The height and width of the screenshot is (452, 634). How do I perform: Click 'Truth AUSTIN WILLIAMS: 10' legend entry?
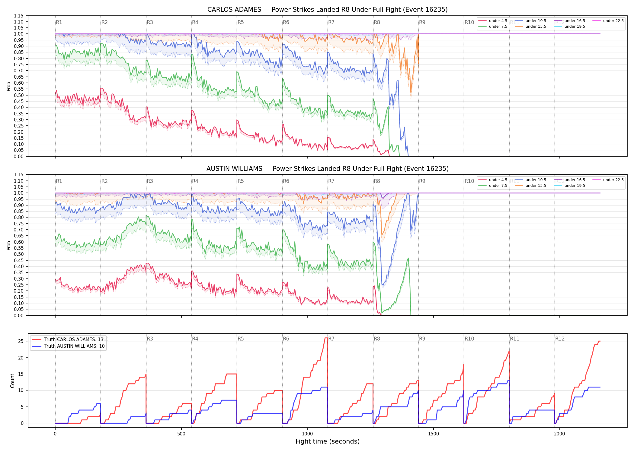point(74,346)
